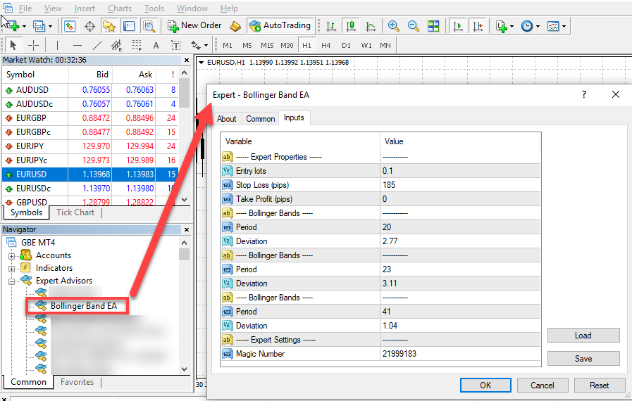This screenshot has width=632, height=401.
Task: Click the Cancel button
Action: pyautogui.click(x=542, y=386)
